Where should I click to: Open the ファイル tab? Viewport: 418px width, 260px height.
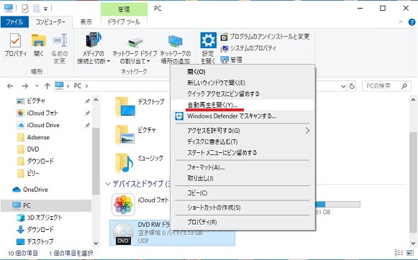pyautogui.click(x=14, y=22)
